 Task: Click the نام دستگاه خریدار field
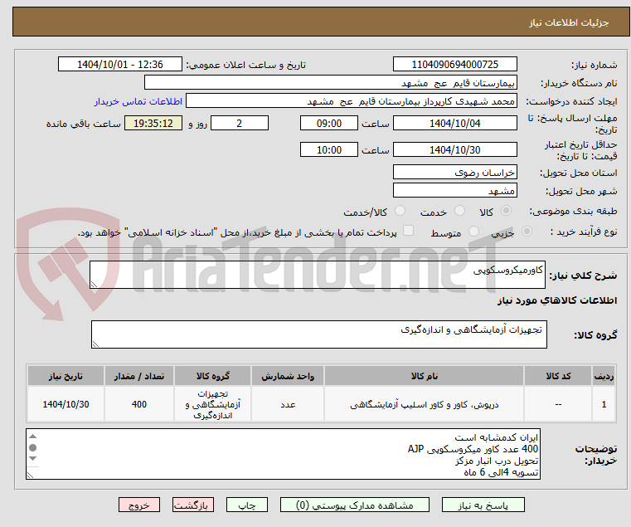pos(330,83)
